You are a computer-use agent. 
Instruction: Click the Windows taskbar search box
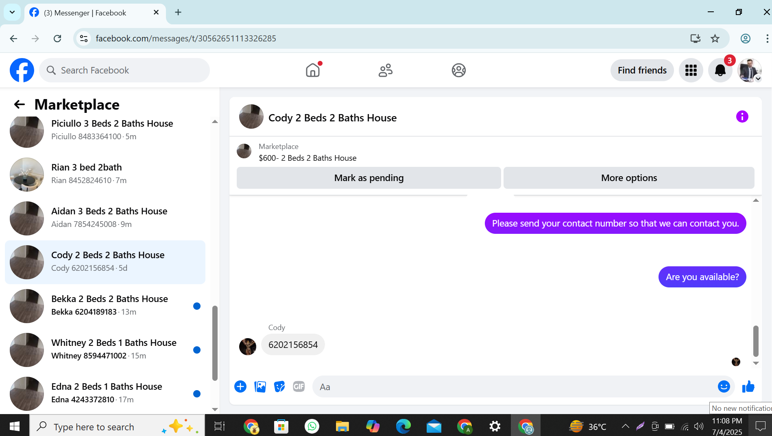coord(117,426)
